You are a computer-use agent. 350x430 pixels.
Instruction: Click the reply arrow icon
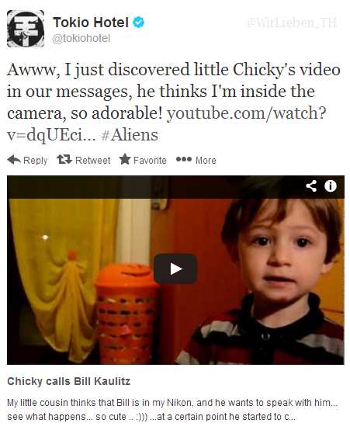pyautogui.click(x=14, y=160)
